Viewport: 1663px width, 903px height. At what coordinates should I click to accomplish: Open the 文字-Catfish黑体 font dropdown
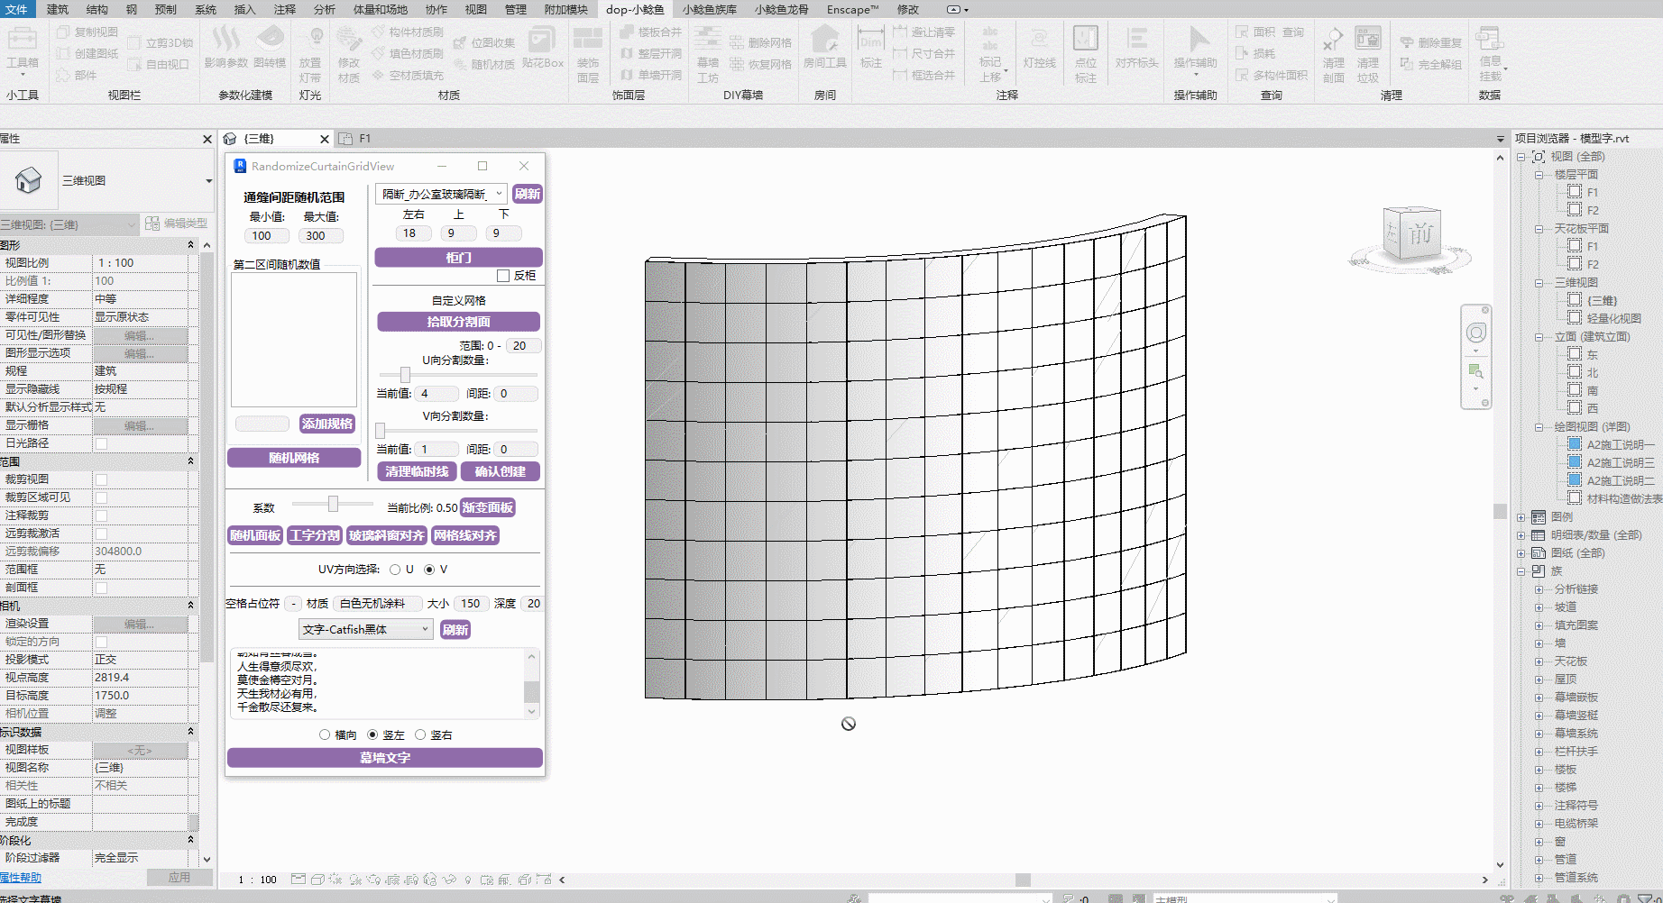[365, 630]
